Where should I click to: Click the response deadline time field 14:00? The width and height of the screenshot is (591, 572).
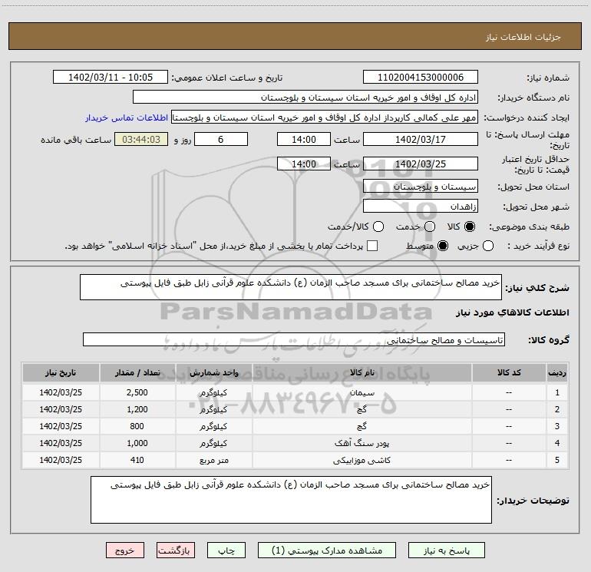point(304,139)
